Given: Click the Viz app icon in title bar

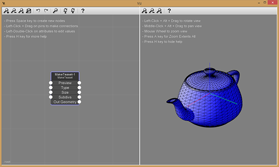Looking at the screenshot, I should [4, 3].
